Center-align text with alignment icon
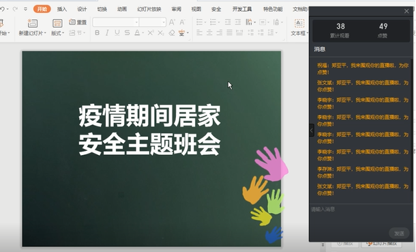Image resolution: width=416 pixels, height=252 pixels. pos(209,33)
